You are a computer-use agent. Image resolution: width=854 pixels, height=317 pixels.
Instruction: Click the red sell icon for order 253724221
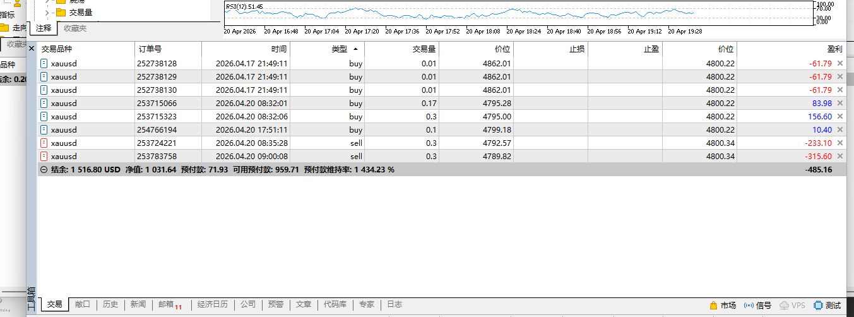pyautogui.click(x=44, y=143)
